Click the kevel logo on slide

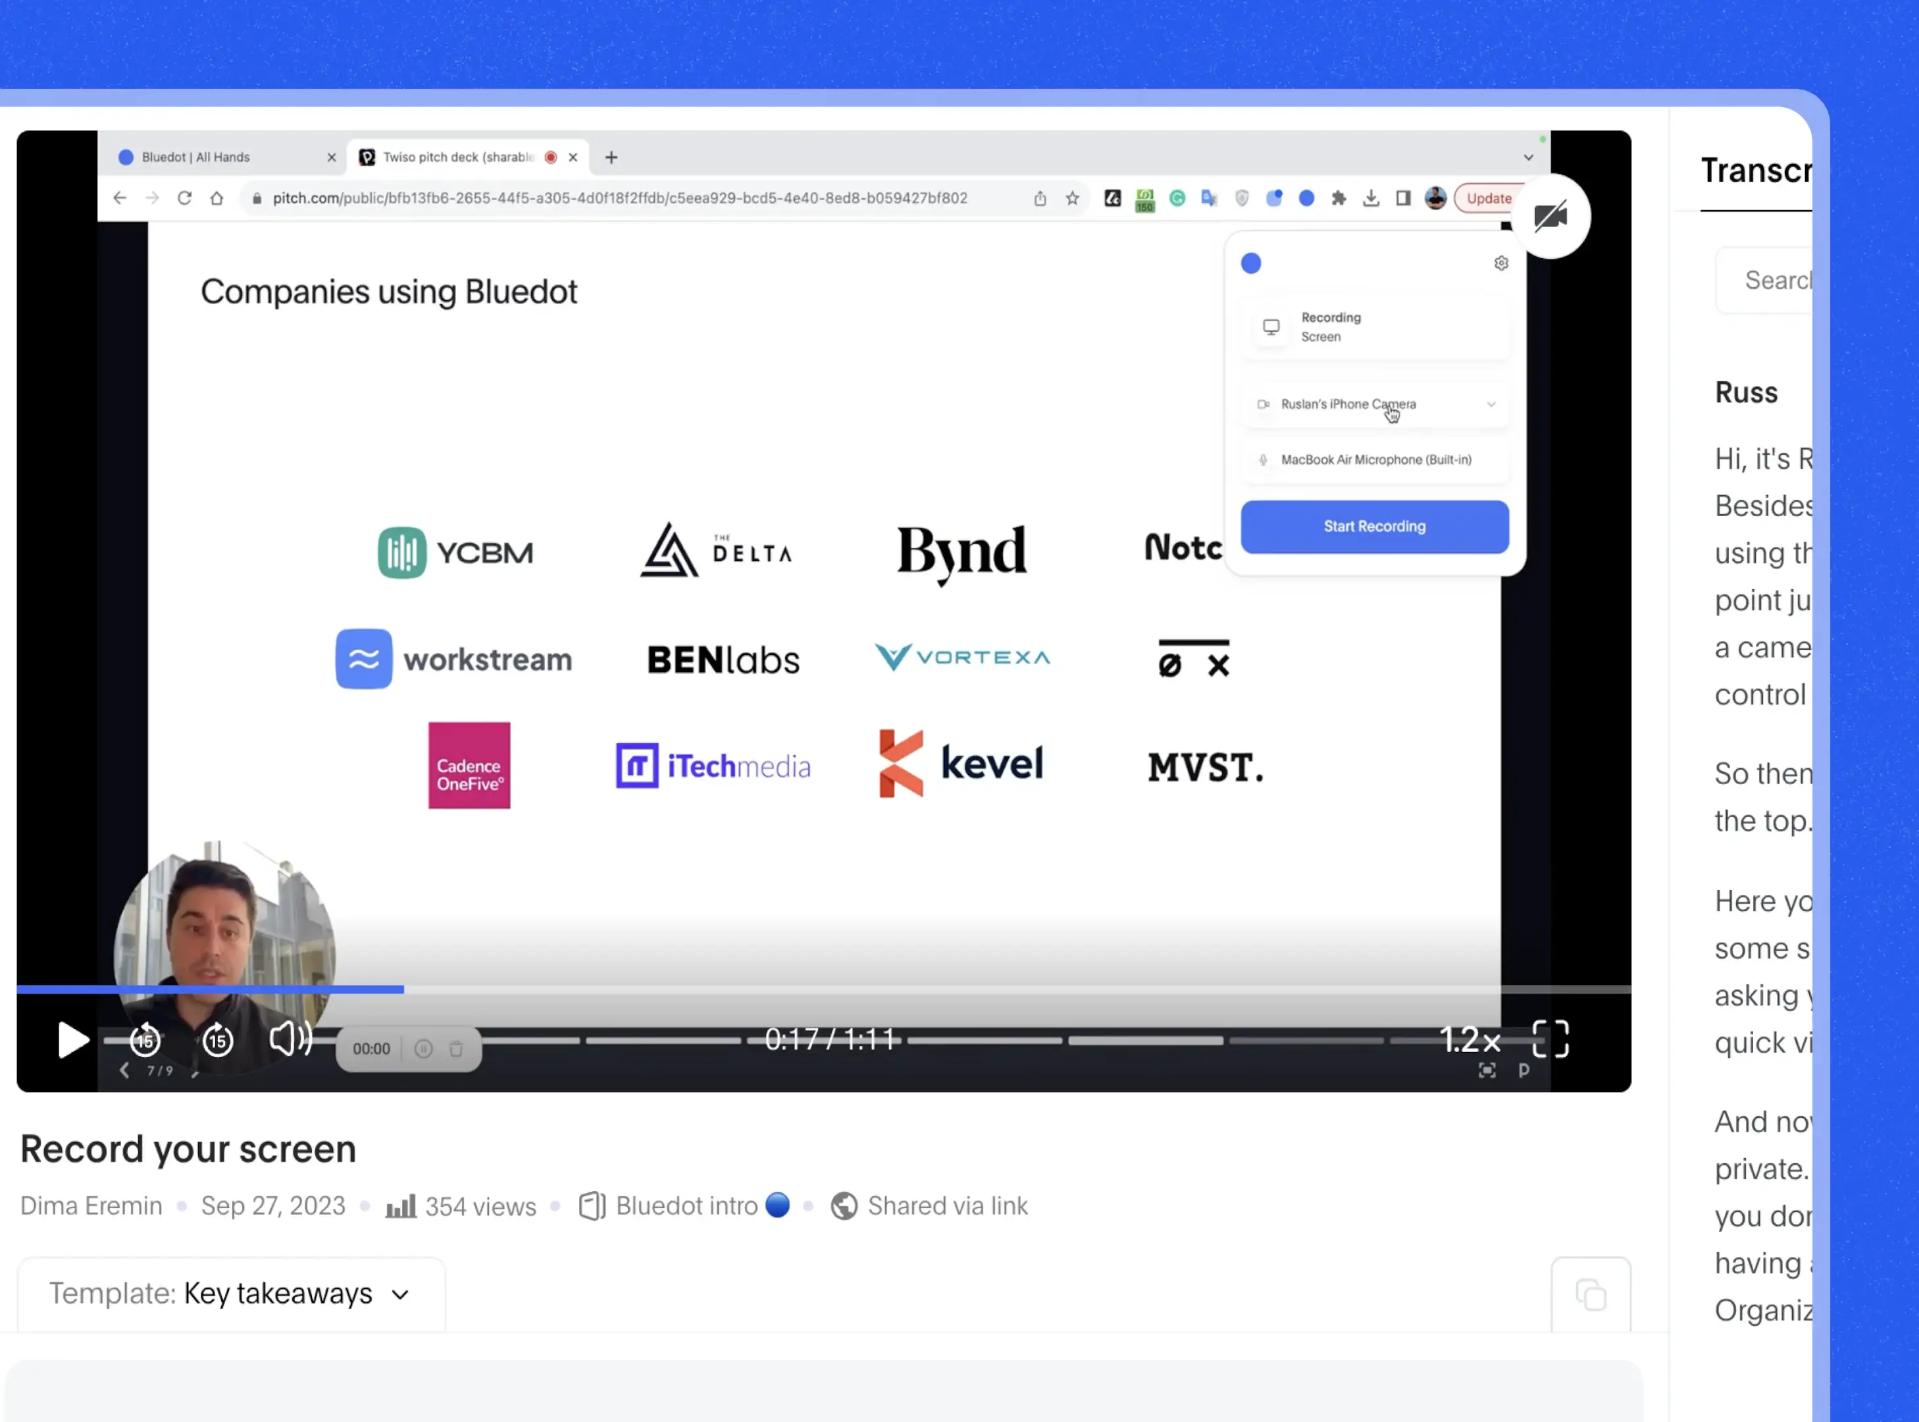tap(961, 764)
